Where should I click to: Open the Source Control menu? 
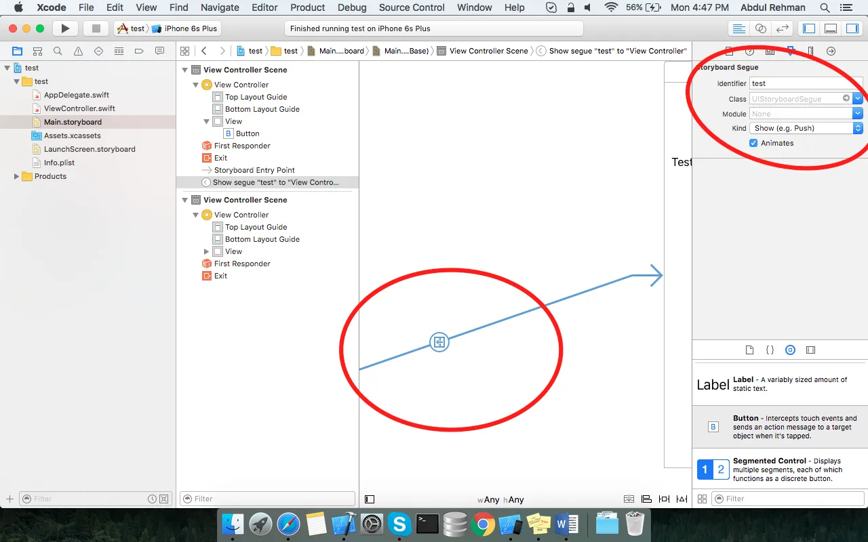coord(412,7)
